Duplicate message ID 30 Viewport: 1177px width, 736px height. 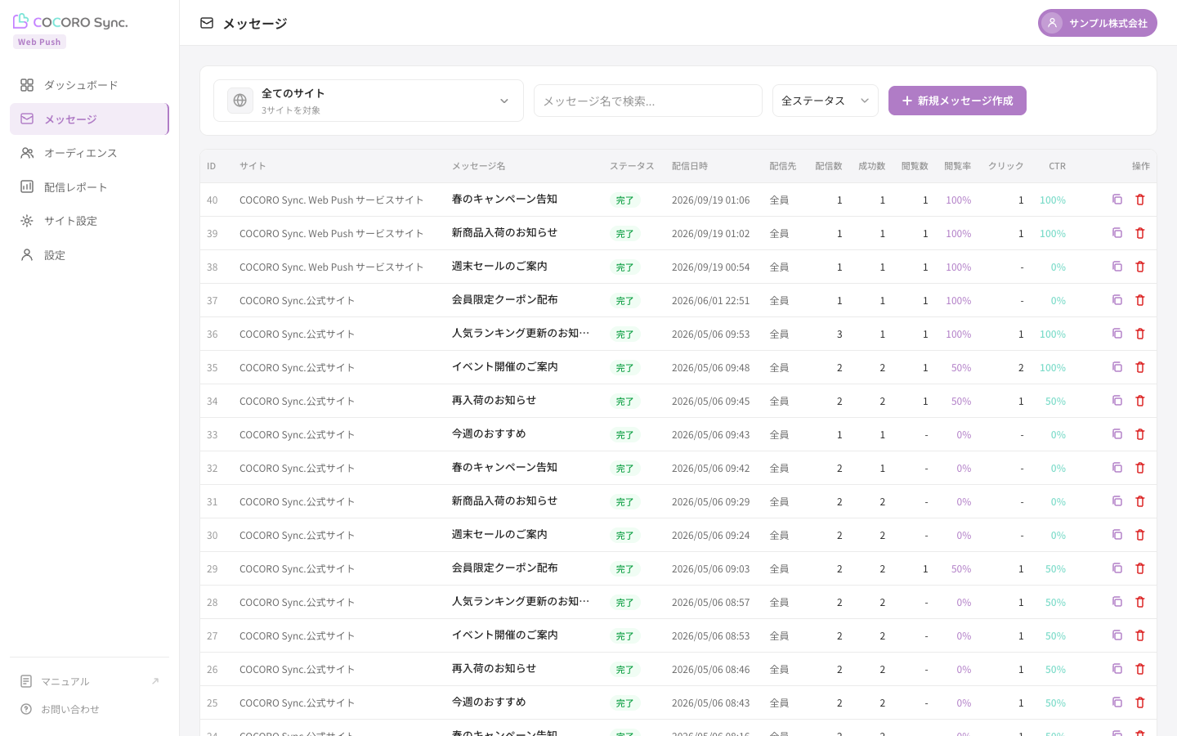(1117, 535)
